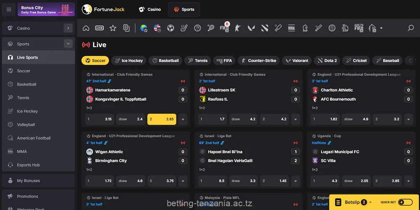Image resolution: width=420 pixels, height=210 pixels.
Task: Open Ice Hockey in the sidebar
Action: point(38,111)
